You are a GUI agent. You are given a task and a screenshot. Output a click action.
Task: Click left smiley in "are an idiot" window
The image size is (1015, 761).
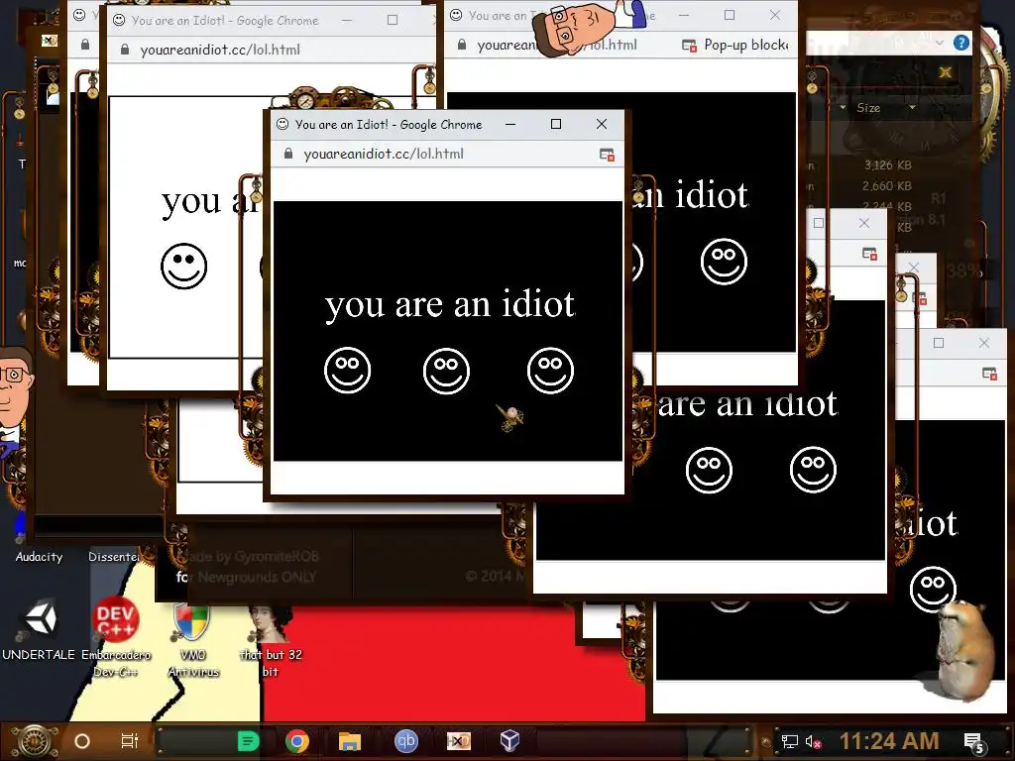709,470
